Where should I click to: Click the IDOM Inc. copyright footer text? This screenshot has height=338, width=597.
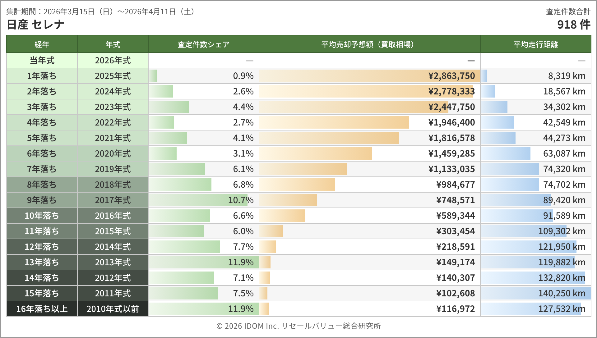[x=298, y=326]
